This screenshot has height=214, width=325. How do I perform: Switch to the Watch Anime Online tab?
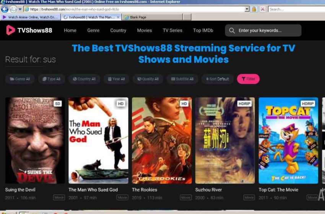(x=31, y=17)
